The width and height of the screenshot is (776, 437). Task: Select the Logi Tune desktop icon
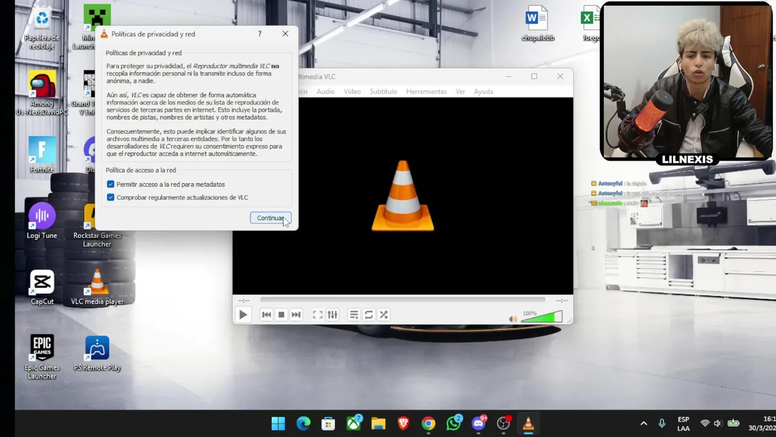point(42,222)
